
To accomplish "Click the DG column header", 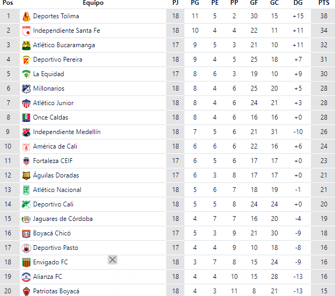I will tap(298, 3).
